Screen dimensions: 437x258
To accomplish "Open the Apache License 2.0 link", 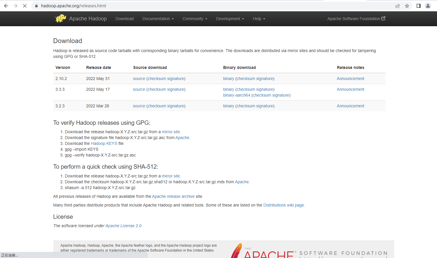I will point(124,226).
